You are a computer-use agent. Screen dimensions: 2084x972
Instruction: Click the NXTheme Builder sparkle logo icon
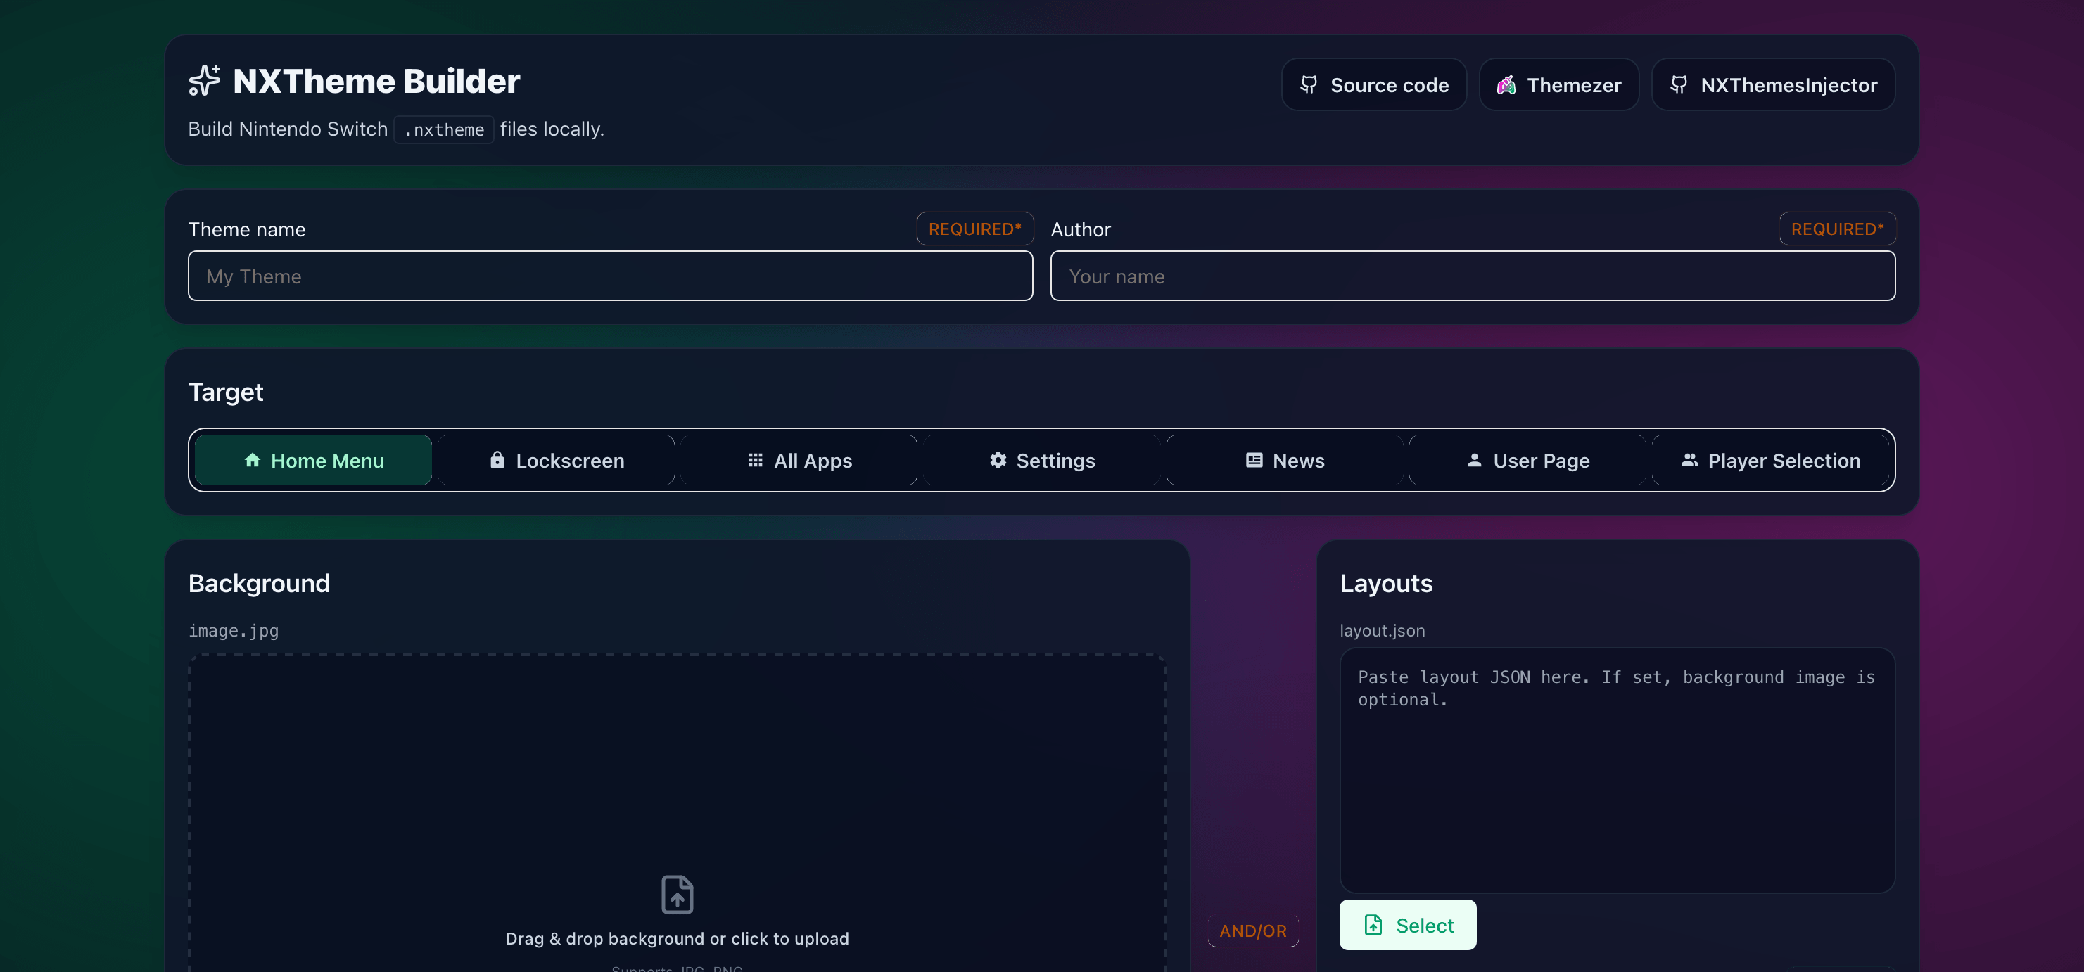[x=204, y=81]
